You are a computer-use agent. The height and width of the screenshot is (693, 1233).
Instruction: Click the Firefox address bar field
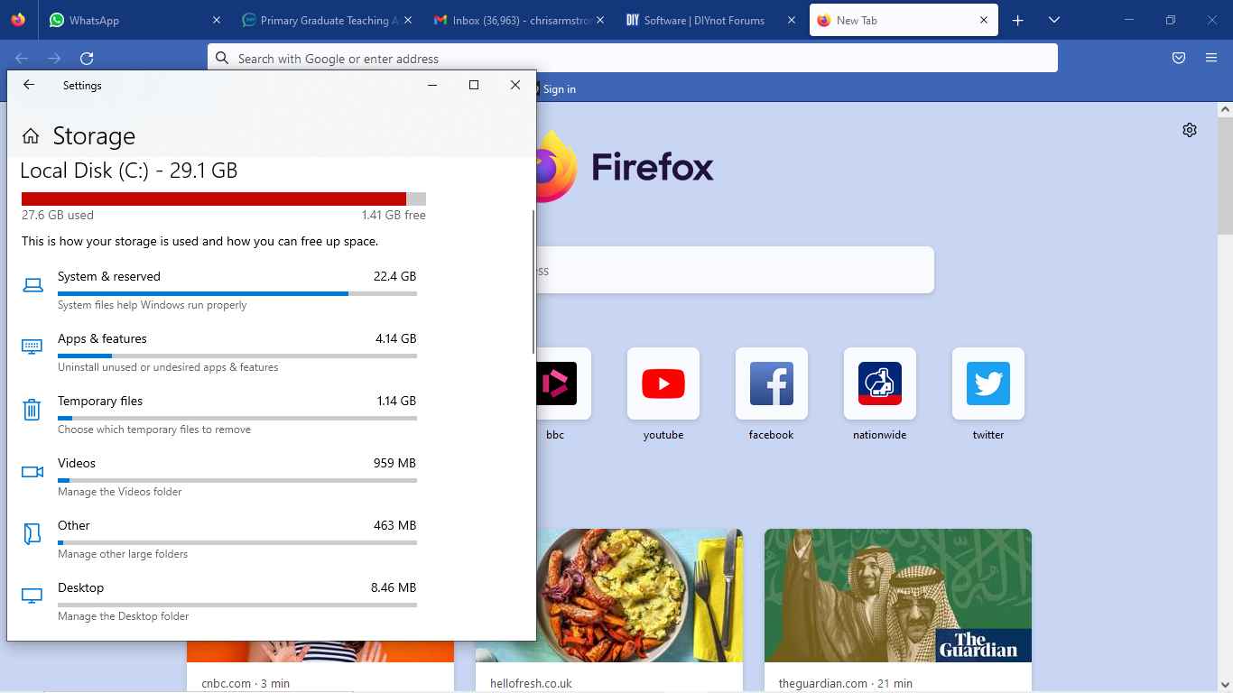[x=632, y=59]
